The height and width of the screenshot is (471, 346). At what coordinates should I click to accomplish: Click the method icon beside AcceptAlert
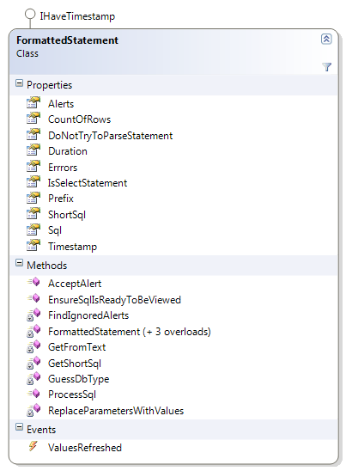[33, 282]
